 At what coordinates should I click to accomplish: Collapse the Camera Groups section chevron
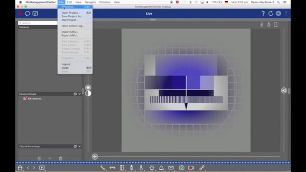(x=79, y=94)
